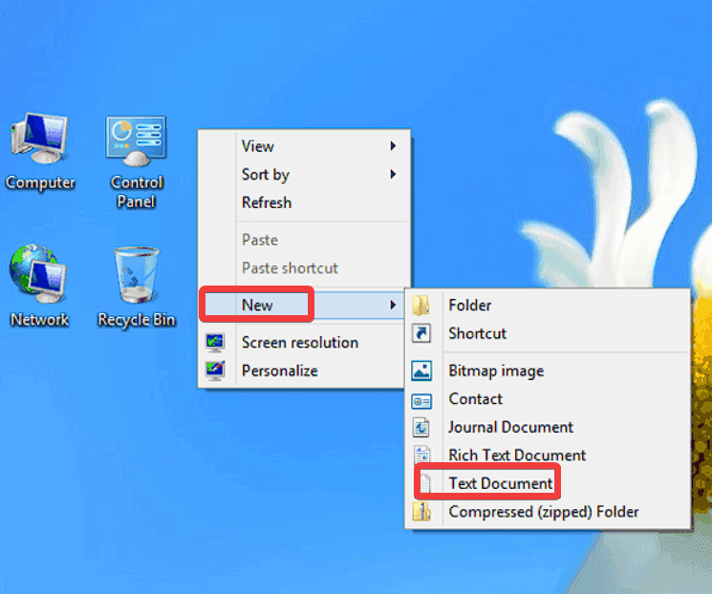Choose Refresh from the context menu
Viewport: 712px width, 594px height.
click(267, 202)
